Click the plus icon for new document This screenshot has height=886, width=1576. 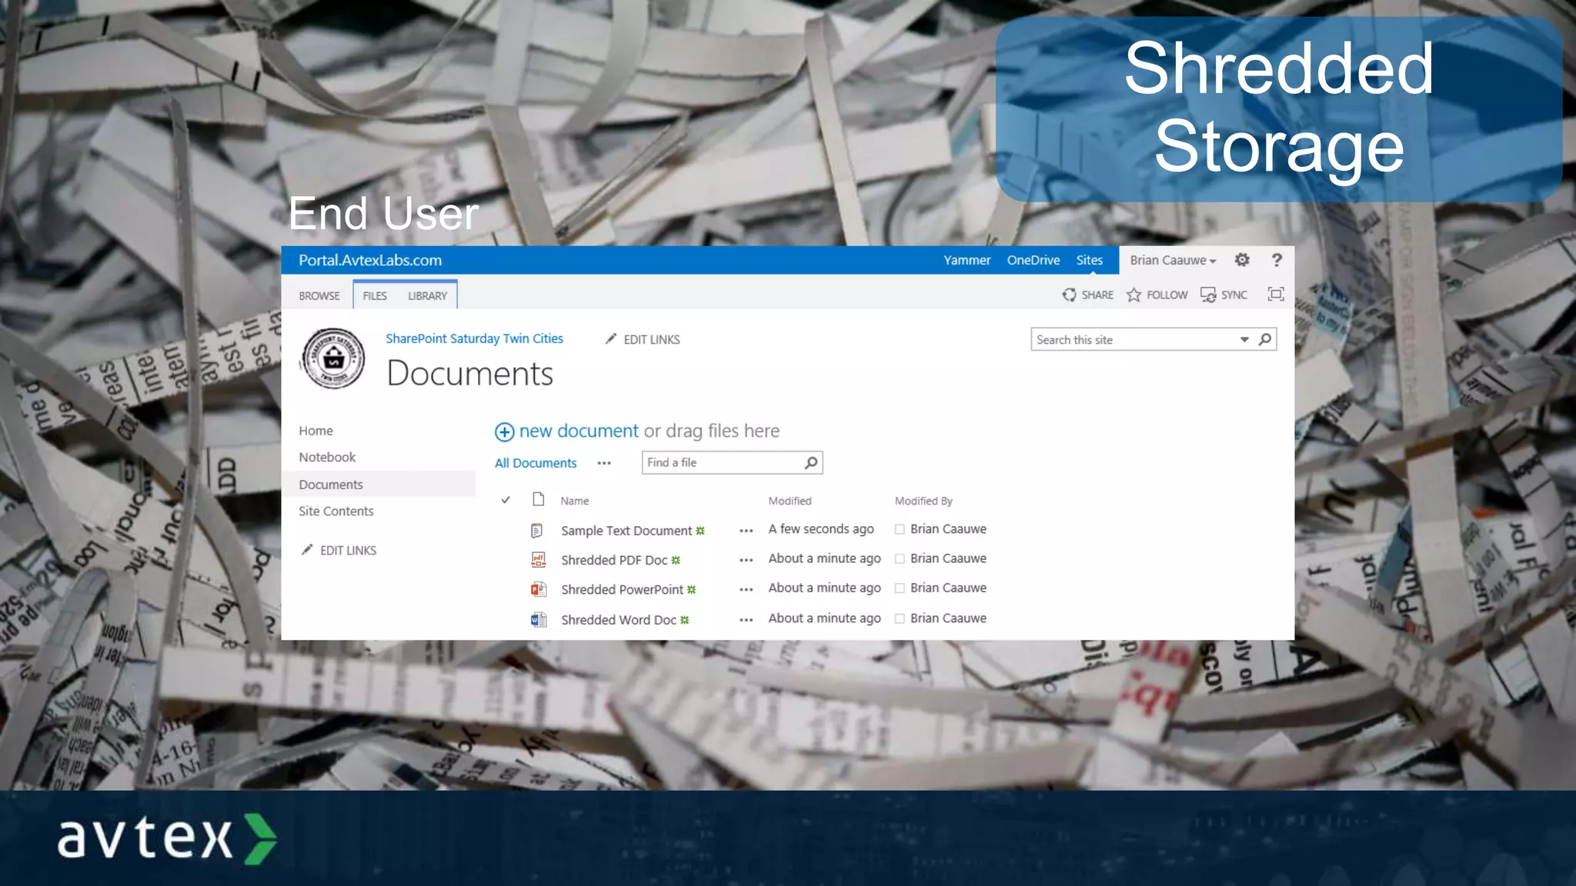pos(504,431)
